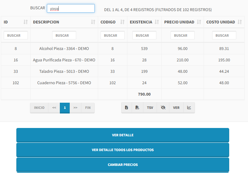The image size is (248, 173).
Task: Sort by COSTO UNIDAD column arrows
Action: (x=240, y=22)
